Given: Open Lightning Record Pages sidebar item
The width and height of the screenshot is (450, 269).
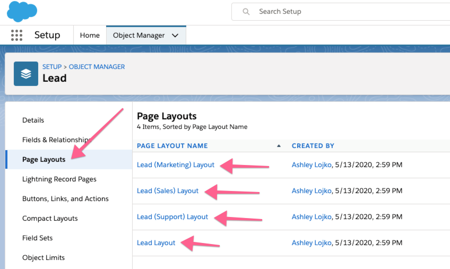Looking at the screenshot, I should click(x=59, y=179).
